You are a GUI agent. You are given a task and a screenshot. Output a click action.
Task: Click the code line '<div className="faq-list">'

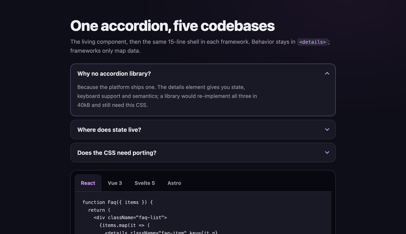click(x=130, y=217)
